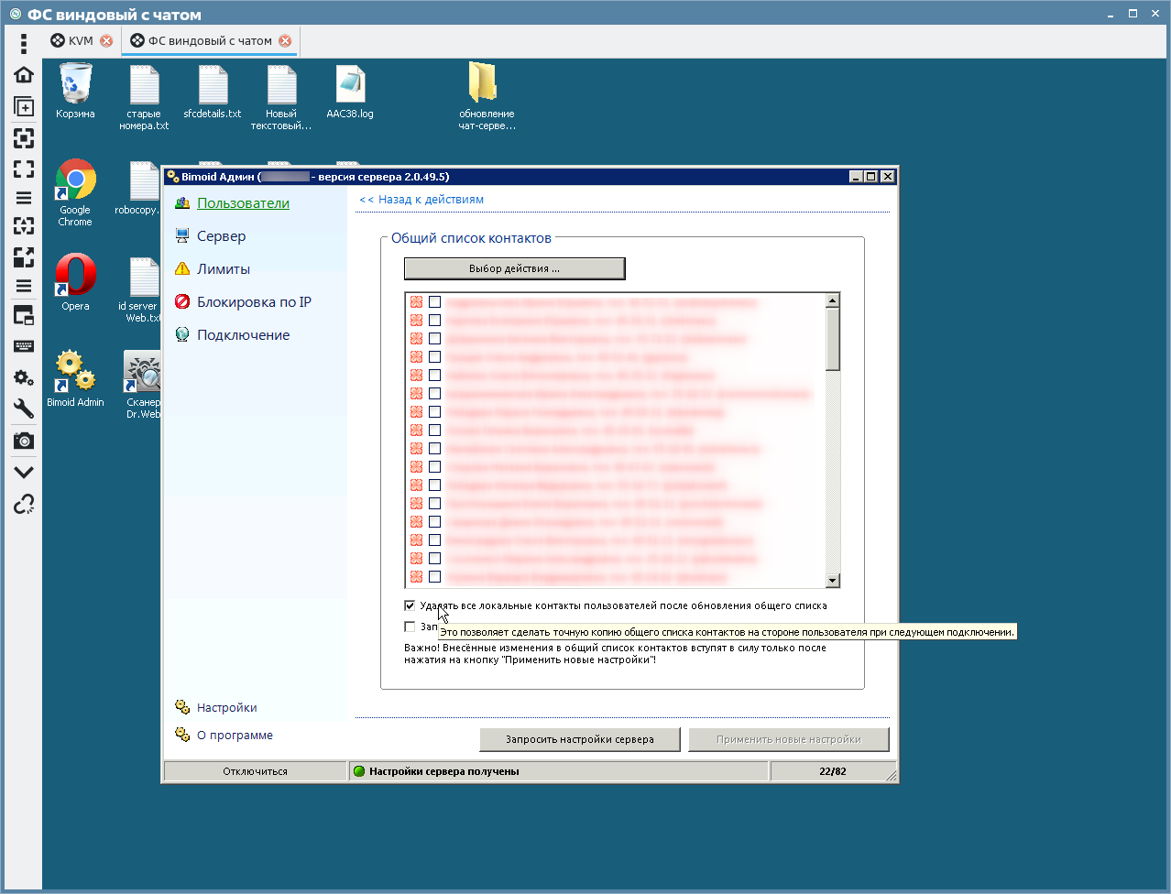1171x894 pixels.
Task: Click the wrench tools icon
Action: [x=24, y=409]
